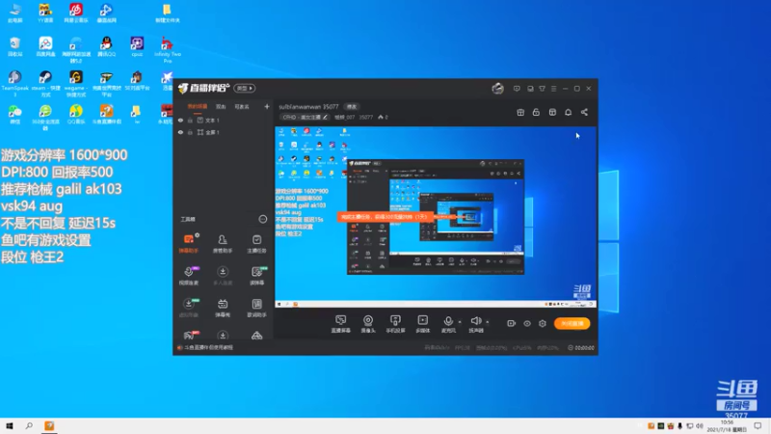771x434 pixels.
Task: Open settings gear in bottom toolbar
Action: (543, 323)
